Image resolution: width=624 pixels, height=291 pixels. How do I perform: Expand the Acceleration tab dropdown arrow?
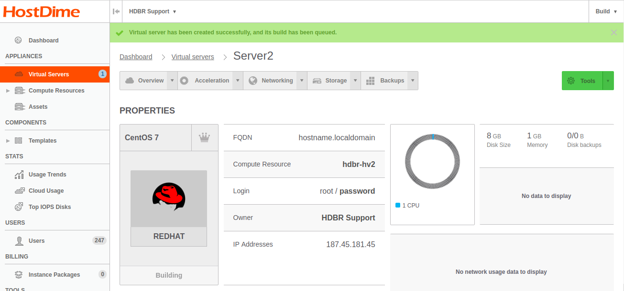[238, 81]
